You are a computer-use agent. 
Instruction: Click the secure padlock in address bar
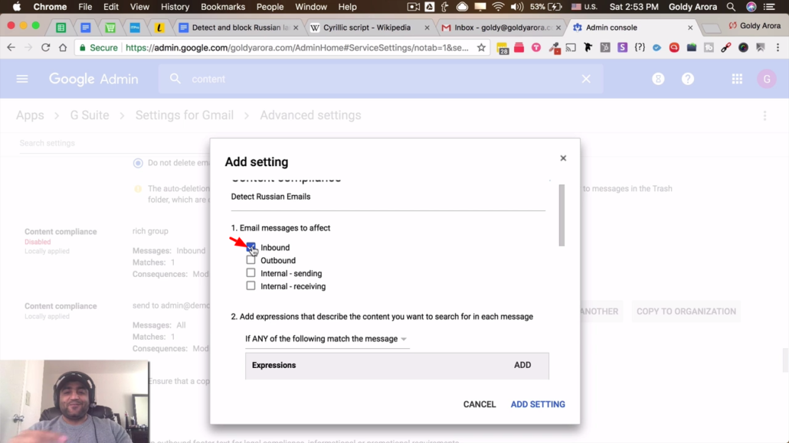click(83, 47)
